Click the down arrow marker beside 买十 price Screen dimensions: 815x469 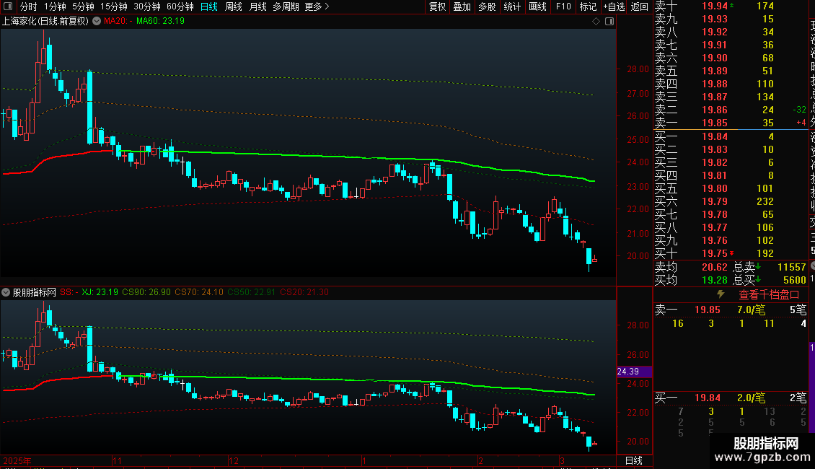[x=732, y=254]
